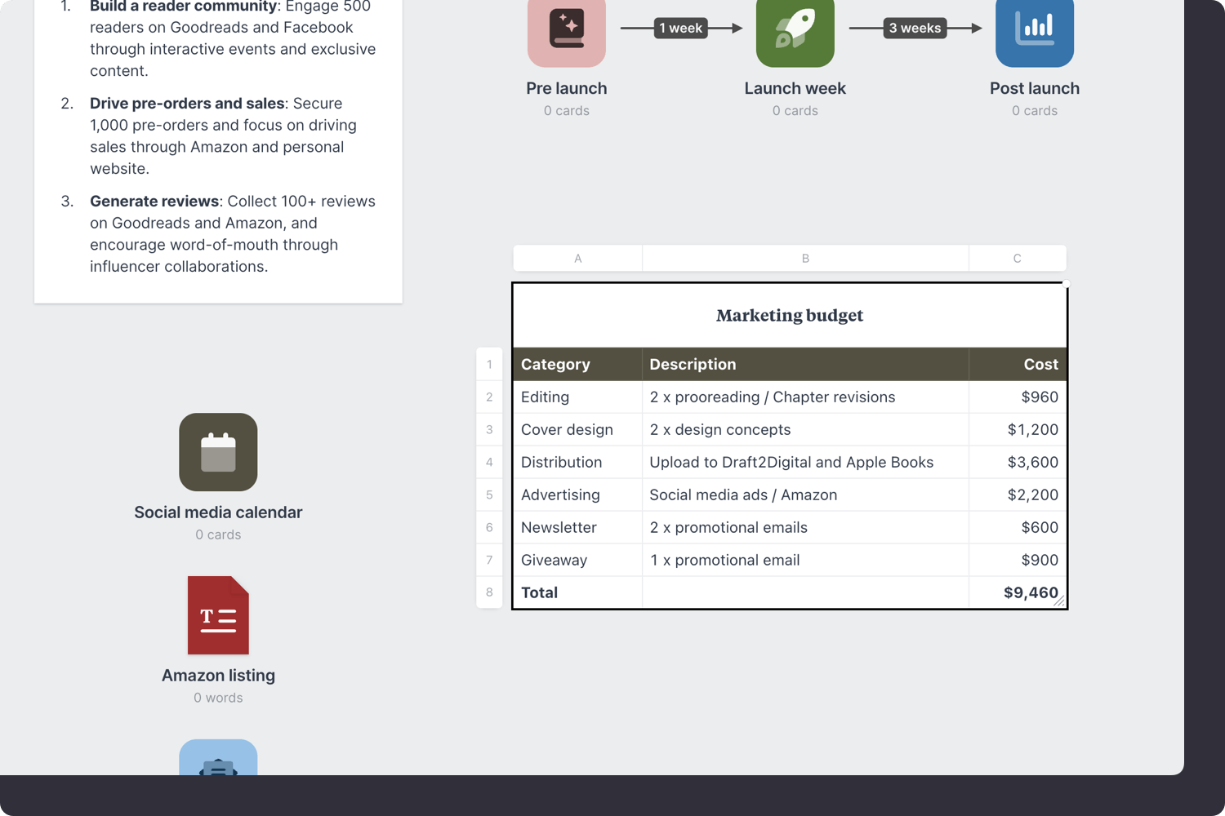The width and height of the screenshot is (1225, 816).
Task: Open the Amazon listing document icon
Action: tap(218, 615)
